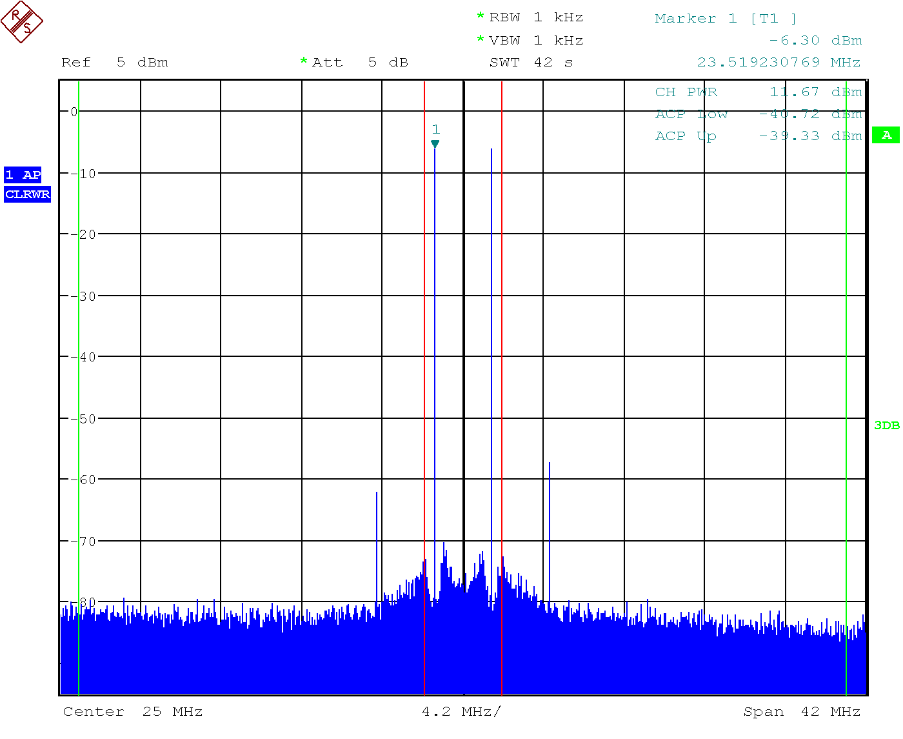This screenshot has width=903, height=739.
Task: Select the Marker 1 triangle on the trace
Action: pos(435,143)
